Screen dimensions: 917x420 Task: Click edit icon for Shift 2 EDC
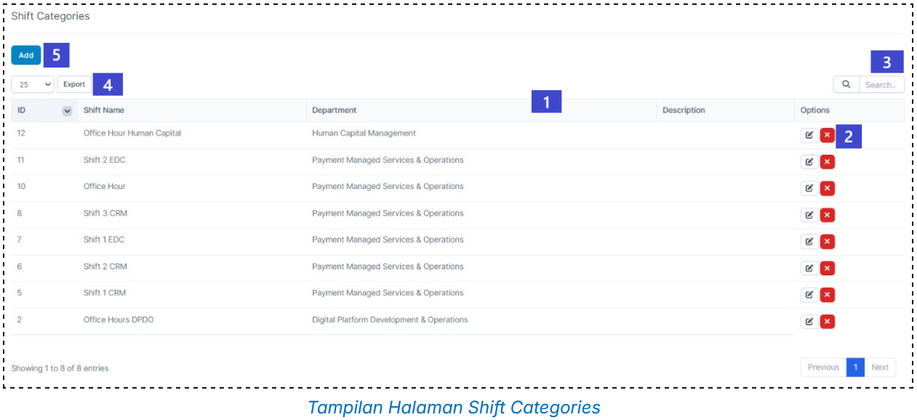pos(809,162)
